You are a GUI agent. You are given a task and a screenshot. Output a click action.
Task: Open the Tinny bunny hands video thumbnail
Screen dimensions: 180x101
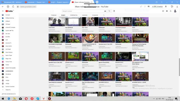click(57, 22)
